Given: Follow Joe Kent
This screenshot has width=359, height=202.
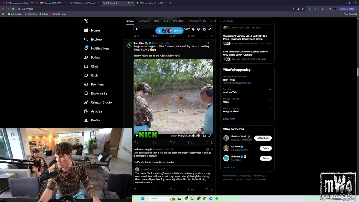Looking at the screenshot, I should (x=266, y=148).
